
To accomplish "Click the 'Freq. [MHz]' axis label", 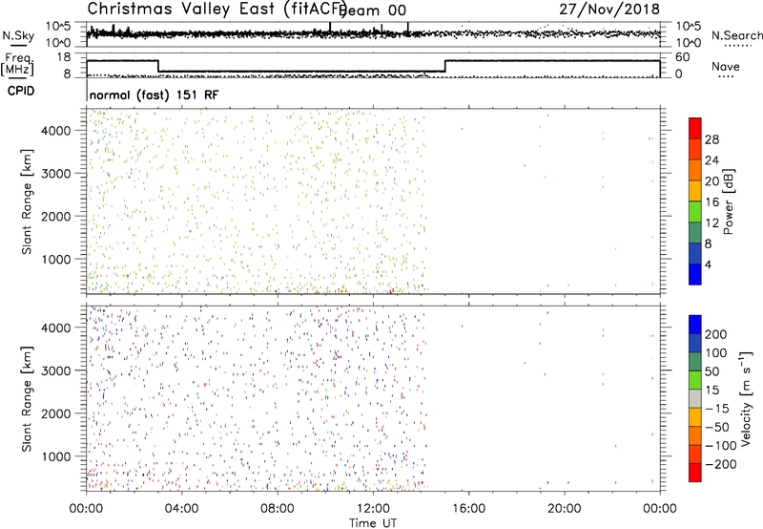I will coord(18,64).
